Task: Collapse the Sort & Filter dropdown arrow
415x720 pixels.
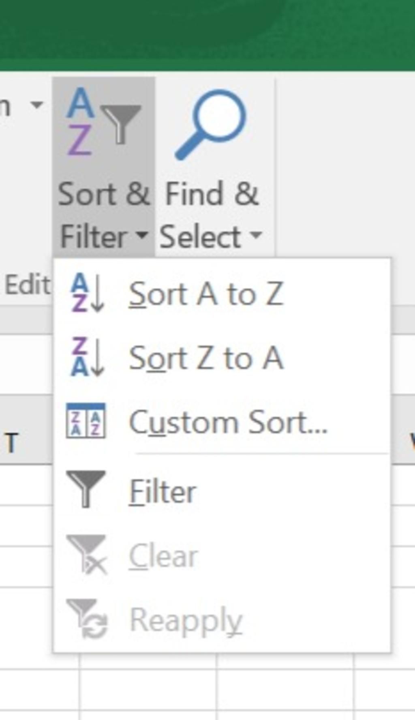Action: 142,234
